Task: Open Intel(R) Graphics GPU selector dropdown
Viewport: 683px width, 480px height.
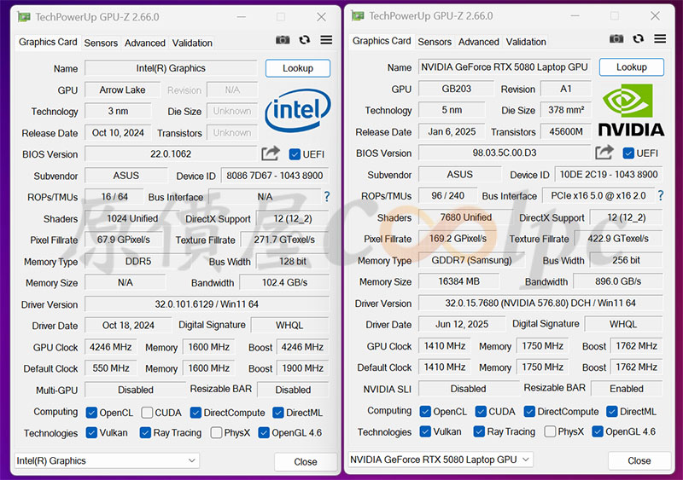Action: [107, 460]
